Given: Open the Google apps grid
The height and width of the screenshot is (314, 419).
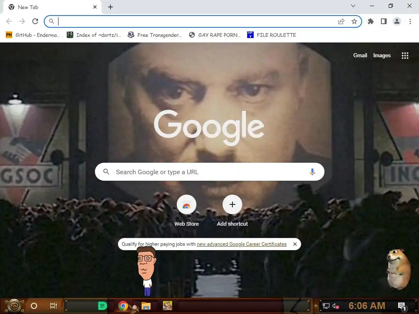Looking at the screenshot, I should tap(405, 55).
